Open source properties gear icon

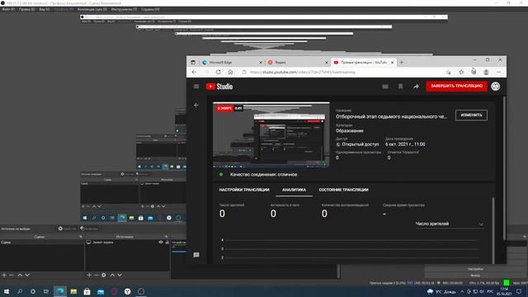104,275
